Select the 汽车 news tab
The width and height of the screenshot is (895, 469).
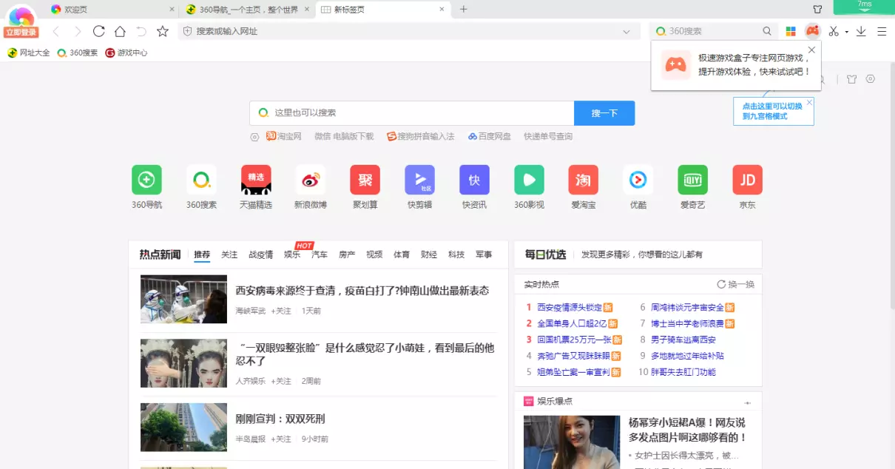320,254
